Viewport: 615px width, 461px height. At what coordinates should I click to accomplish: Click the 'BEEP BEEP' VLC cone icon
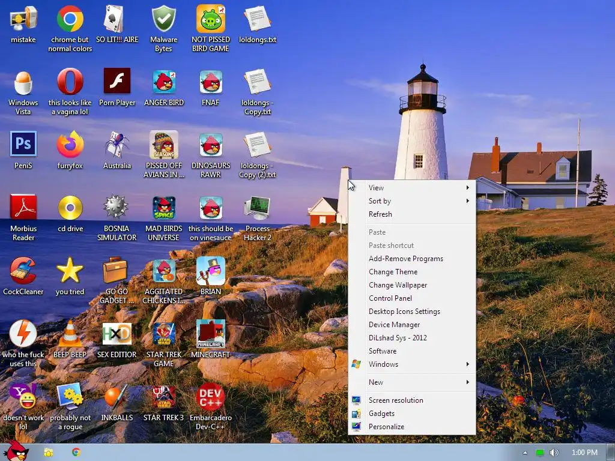tap(70, 334)
